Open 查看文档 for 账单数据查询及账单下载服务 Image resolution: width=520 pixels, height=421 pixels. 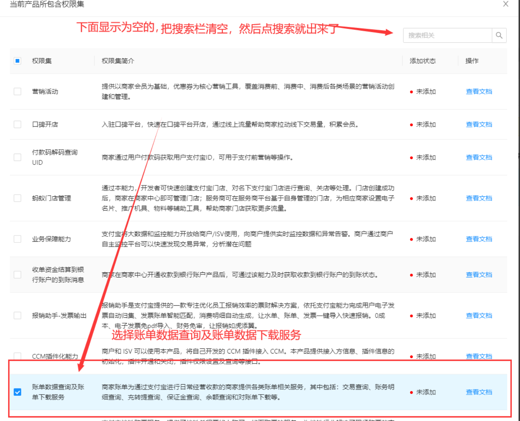pyautogui.click(x=479, y=392)
